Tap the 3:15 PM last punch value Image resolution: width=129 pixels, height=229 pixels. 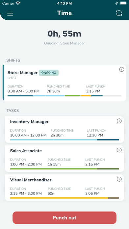[x=93, y=91]
